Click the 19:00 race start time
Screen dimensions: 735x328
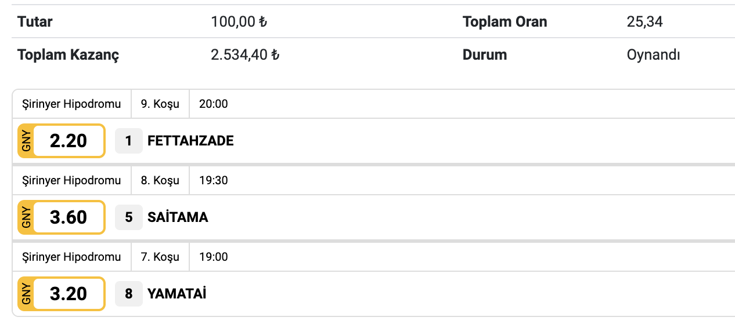click(x=213, y=257)
